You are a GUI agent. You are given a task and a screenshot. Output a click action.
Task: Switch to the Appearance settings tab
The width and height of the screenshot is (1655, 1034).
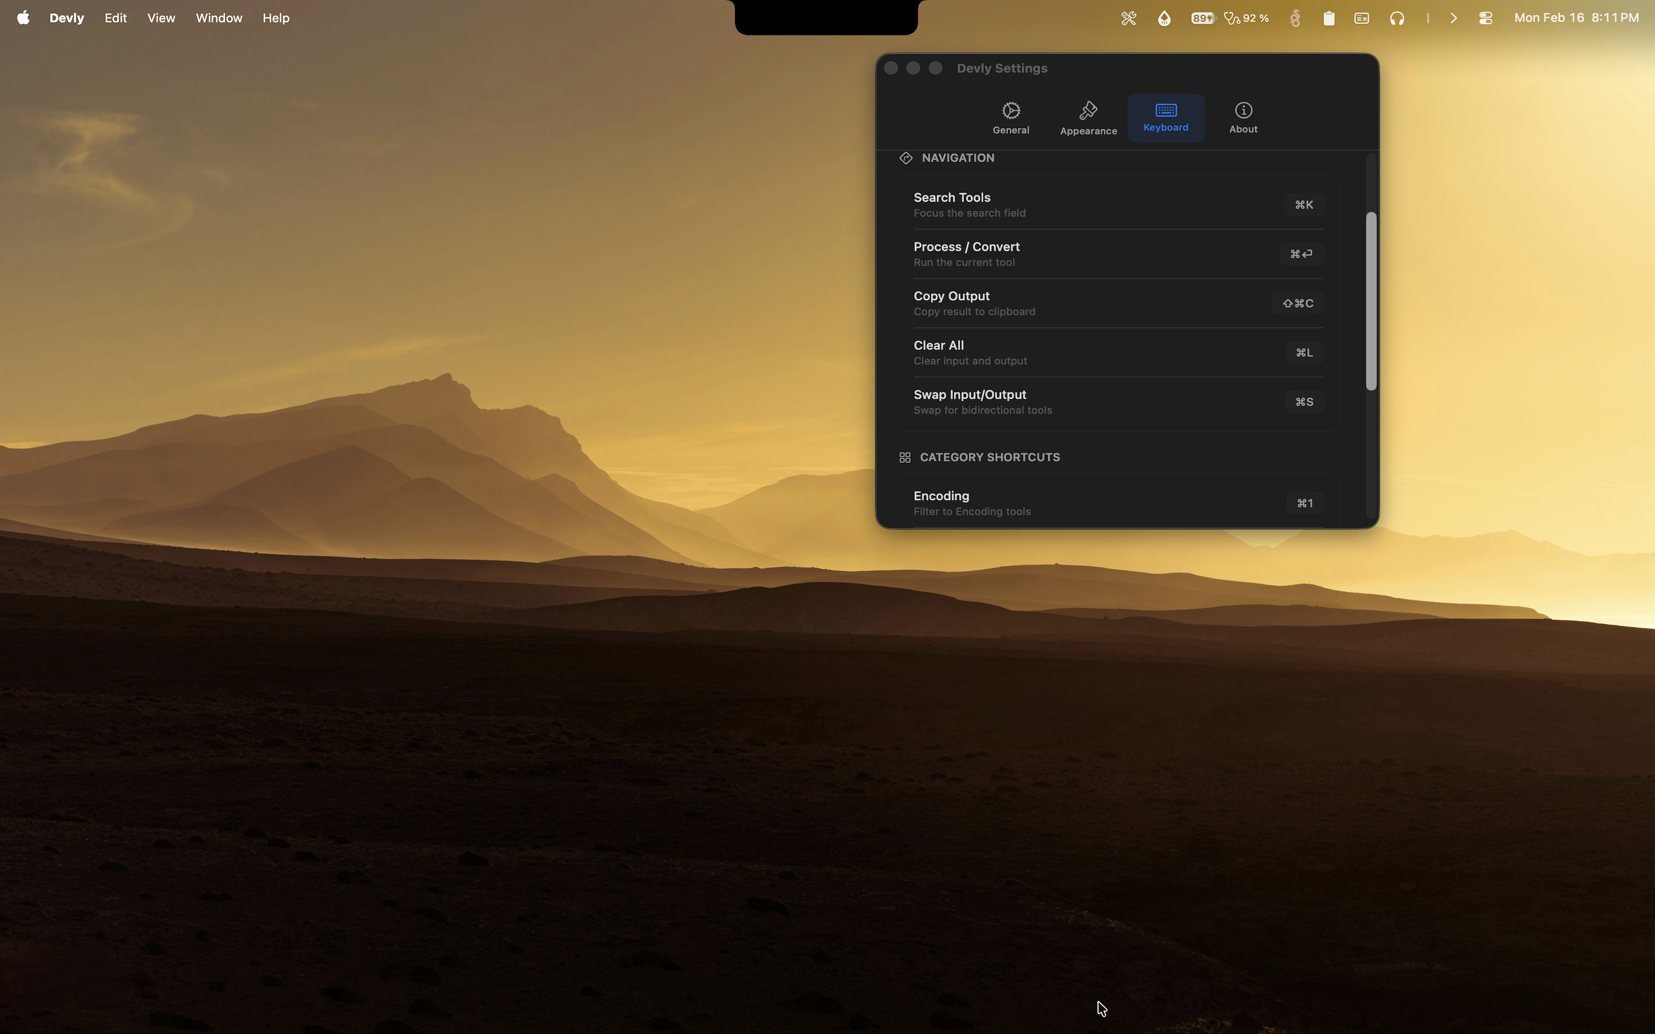[1087, 117]
